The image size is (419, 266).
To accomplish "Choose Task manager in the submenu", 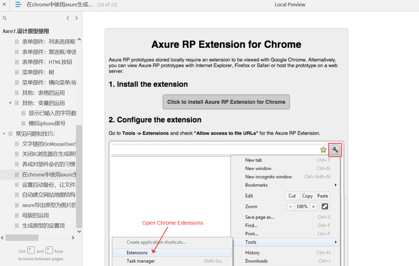I will pyautogui.click(x=172, y=261).
